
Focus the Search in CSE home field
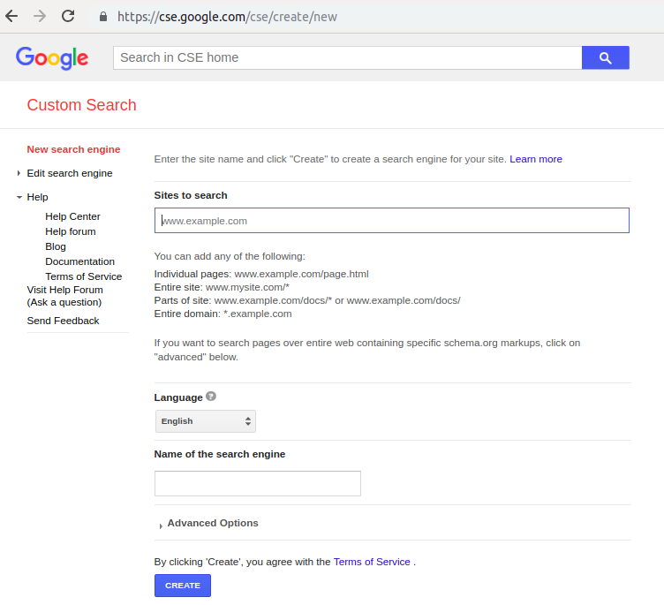pos(347,57)
